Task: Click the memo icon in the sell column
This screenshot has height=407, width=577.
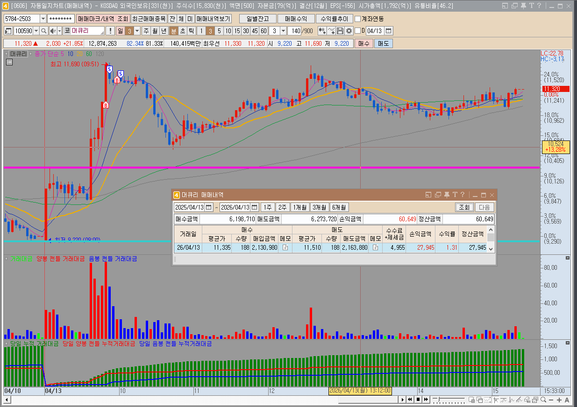Action: pos(375,248)
